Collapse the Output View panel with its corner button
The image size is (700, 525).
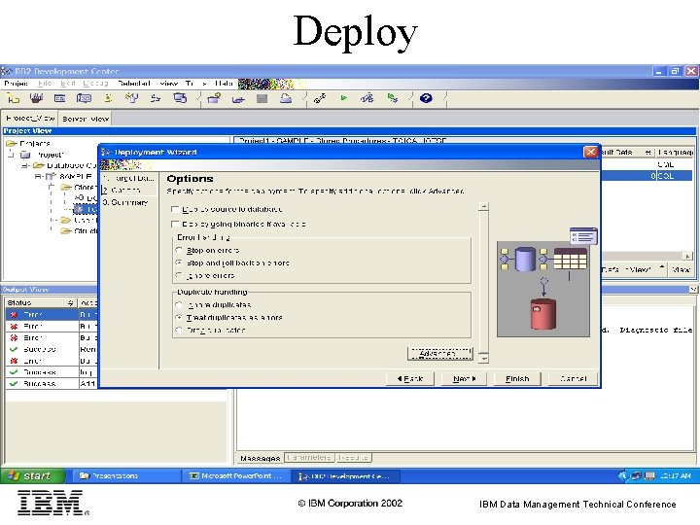(693, 290)
